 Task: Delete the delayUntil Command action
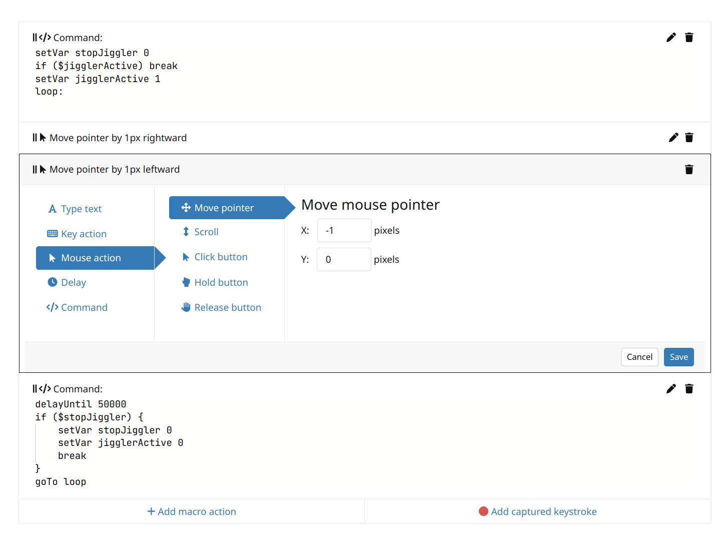point(689,389)
